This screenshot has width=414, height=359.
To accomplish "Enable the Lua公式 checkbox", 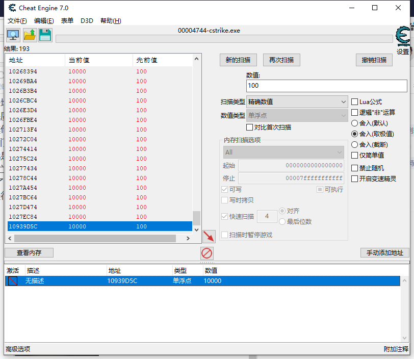I will point(354,102).
